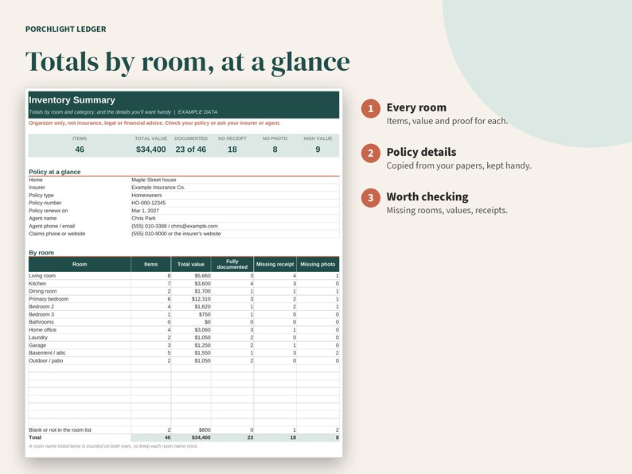Click the 'Policy renews on' label

coord(48,211)
